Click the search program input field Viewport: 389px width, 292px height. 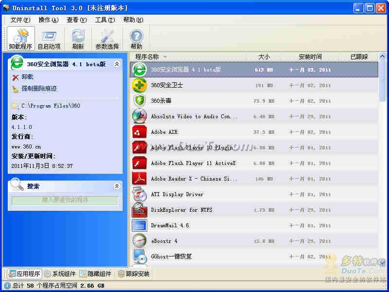click(65, 201)
